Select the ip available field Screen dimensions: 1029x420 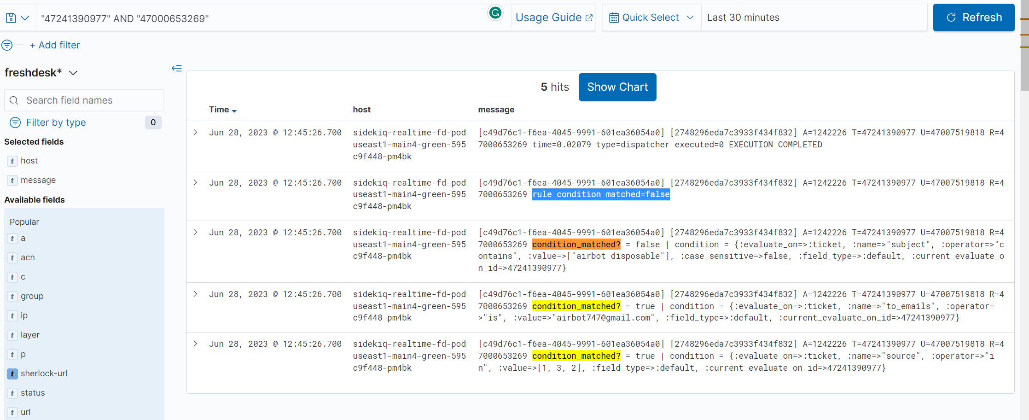[x=24, y=315]
